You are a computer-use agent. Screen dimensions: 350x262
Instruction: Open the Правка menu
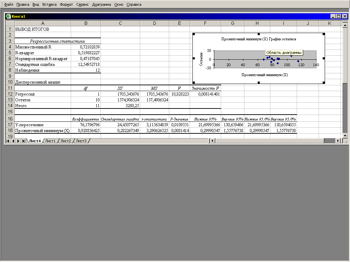tap(23, 4)
